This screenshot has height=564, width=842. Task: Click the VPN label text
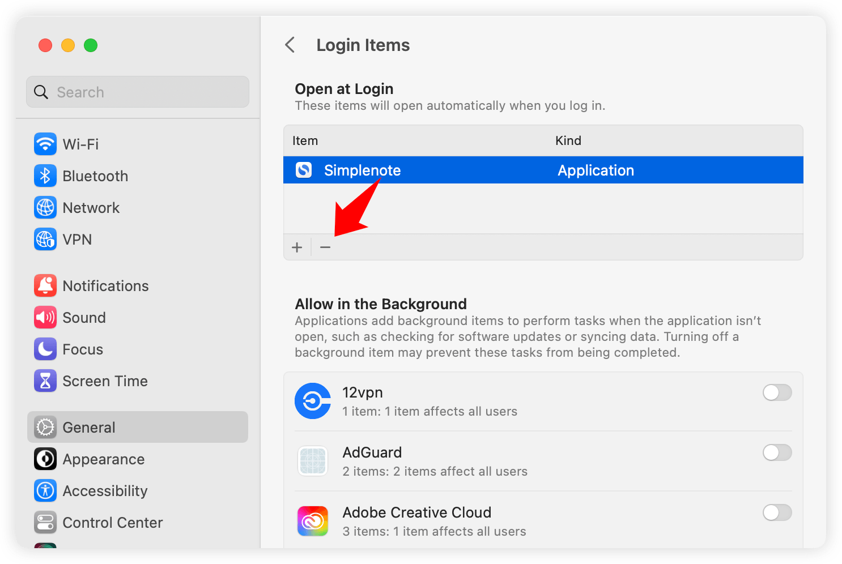[77, 240]
